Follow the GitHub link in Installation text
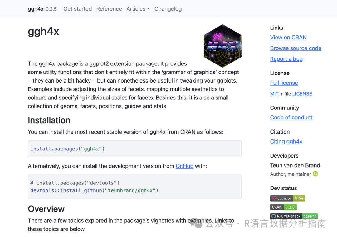Image resolution: width=337 pixels, height=237 pixels. (x=184, y=166)
